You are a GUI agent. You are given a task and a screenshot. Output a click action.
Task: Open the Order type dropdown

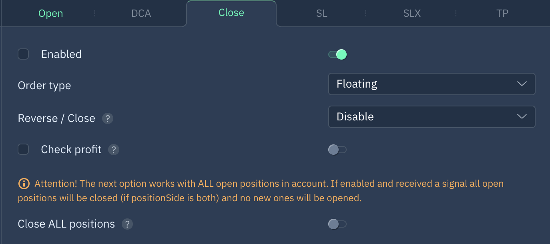pos(432,84)
